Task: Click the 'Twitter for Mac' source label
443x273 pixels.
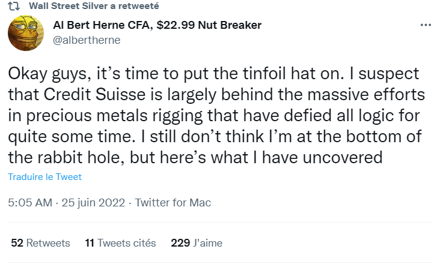Action: [173, 203]
